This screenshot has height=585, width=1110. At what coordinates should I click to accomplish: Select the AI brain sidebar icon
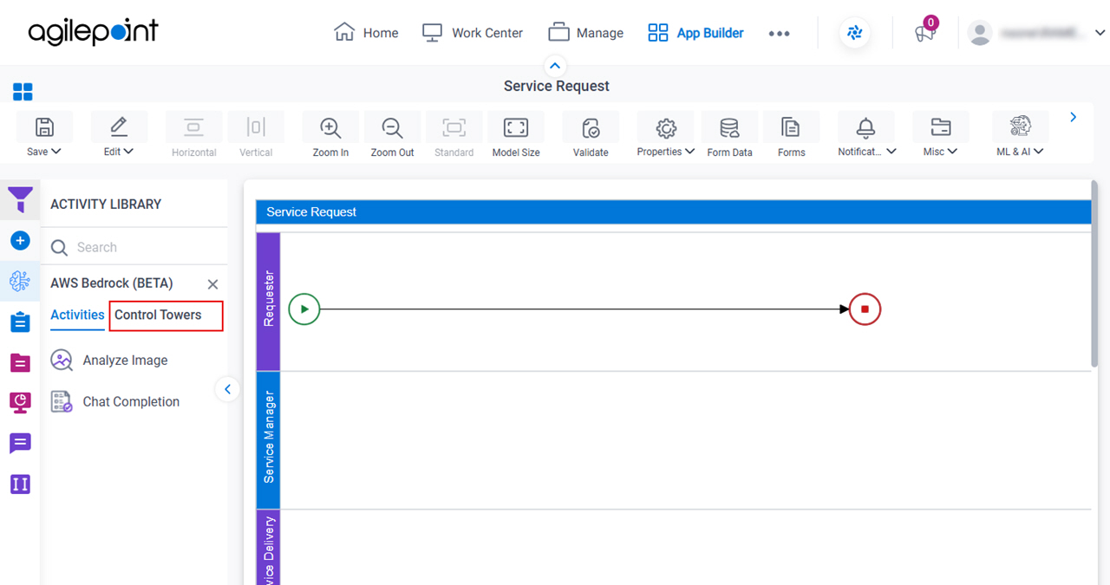click(20, 281)
